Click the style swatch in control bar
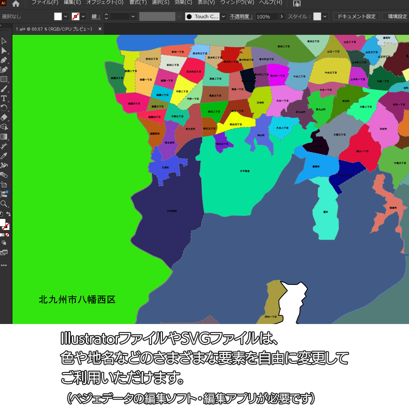 317,16
